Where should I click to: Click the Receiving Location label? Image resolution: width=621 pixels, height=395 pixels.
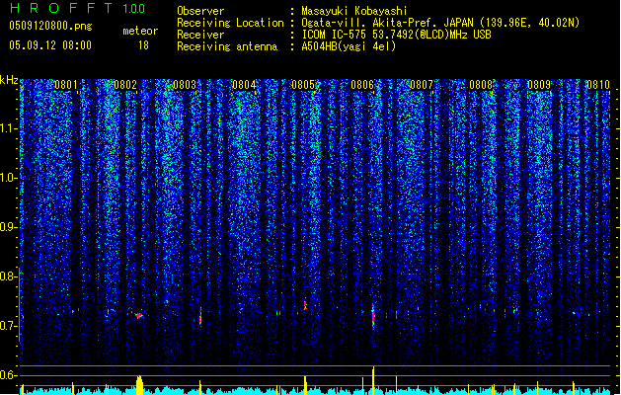pyautogui.click(x=230, y=23)
